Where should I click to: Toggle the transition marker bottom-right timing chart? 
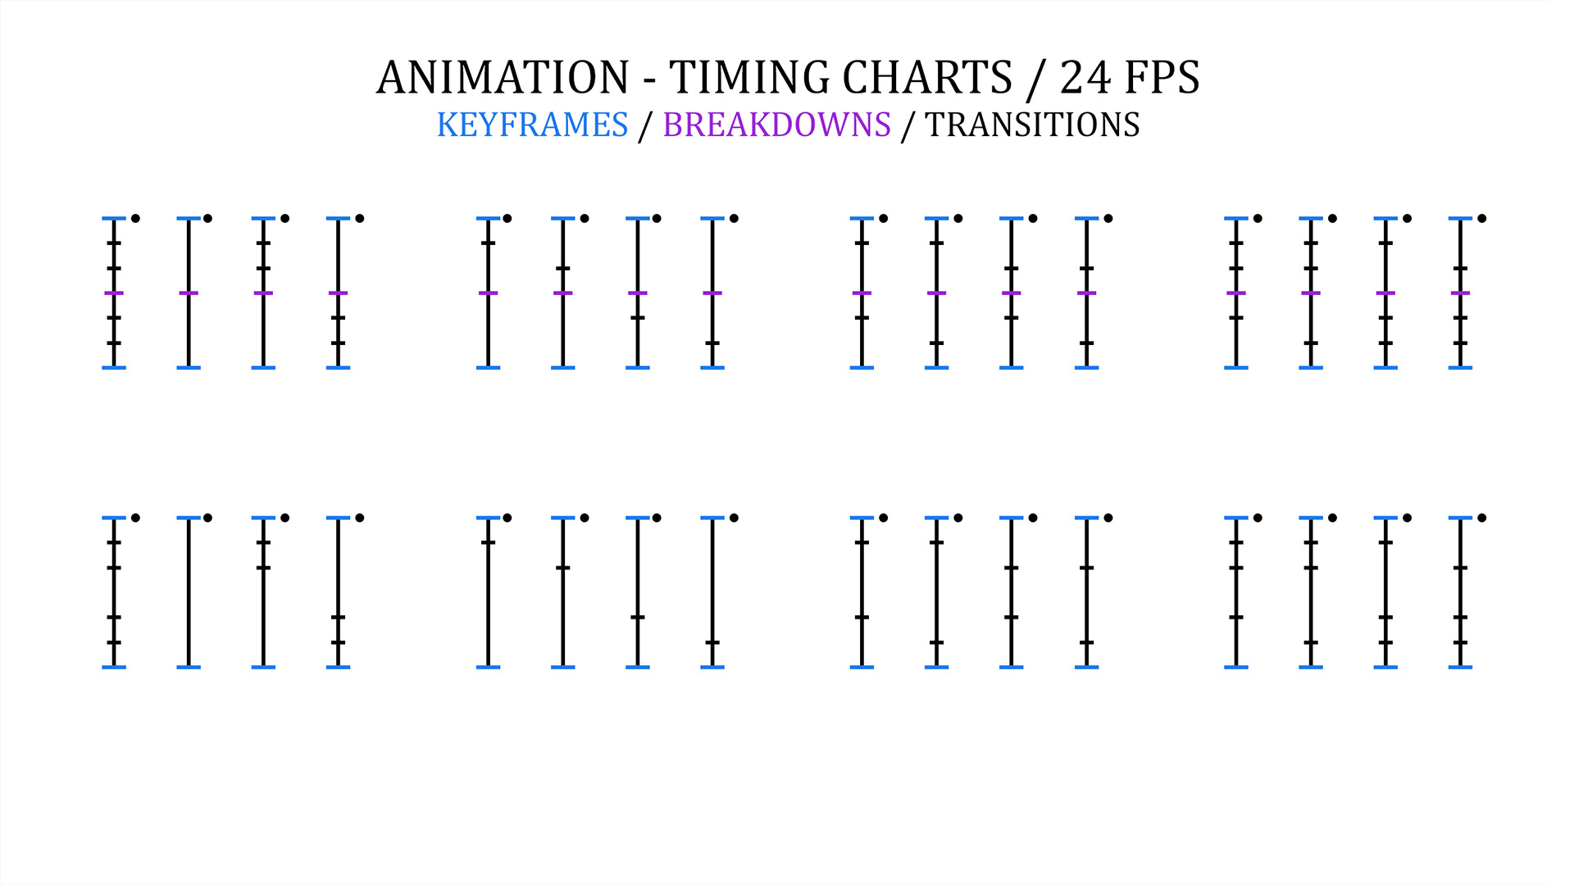point(1482,518)
